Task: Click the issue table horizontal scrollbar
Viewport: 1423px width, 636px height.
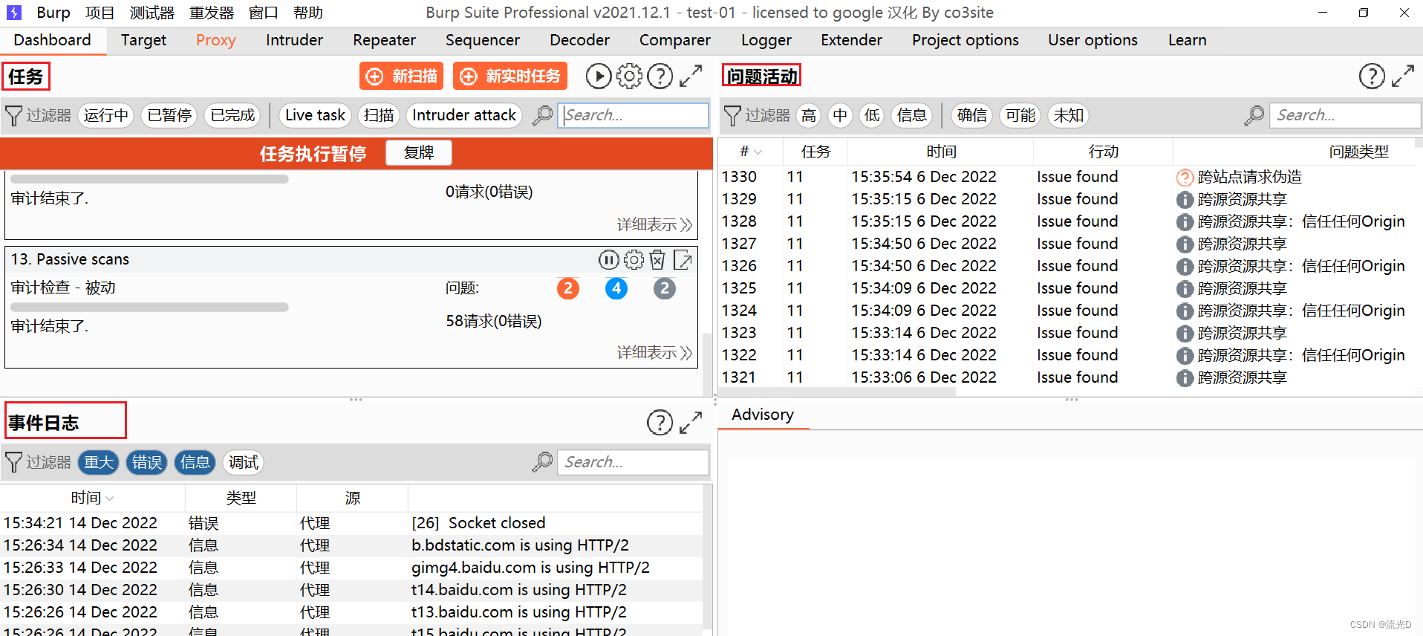Action: coord(837,392)
